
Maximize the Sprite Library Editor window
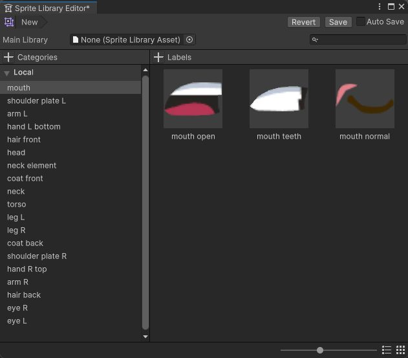point(391,6)
